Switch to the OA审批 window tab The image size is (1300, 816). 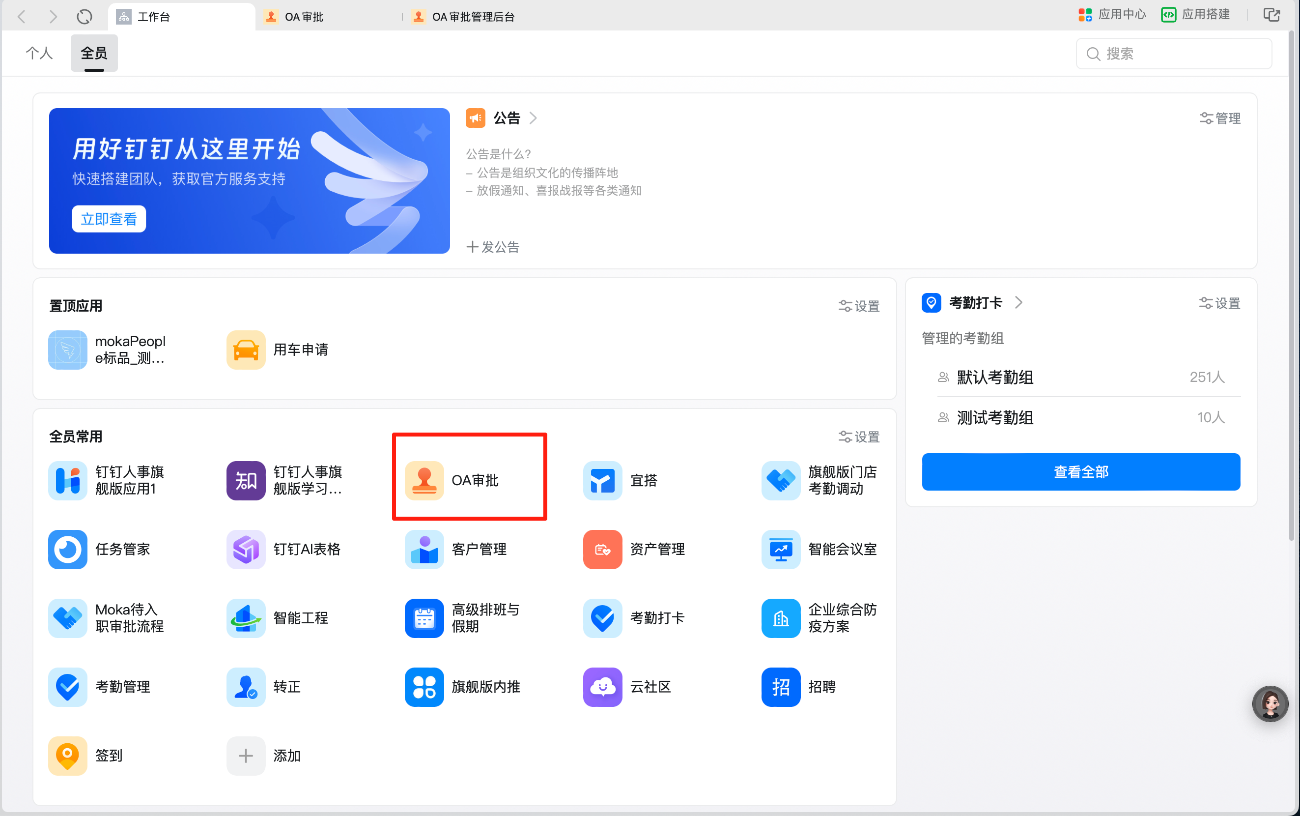coord(293,17)
